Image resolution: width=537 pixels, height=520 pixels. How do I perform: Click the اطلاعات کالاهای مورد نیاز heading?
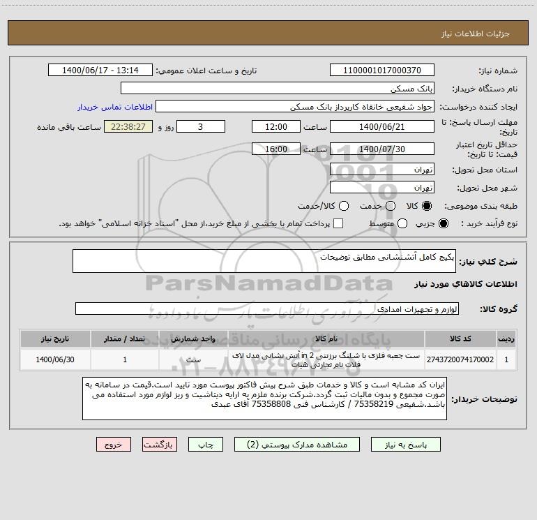465,284
